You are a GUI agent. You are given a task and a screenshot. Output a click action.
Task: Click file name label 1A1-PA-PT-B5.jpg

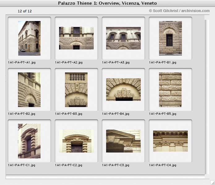click(x=163, y=114)
